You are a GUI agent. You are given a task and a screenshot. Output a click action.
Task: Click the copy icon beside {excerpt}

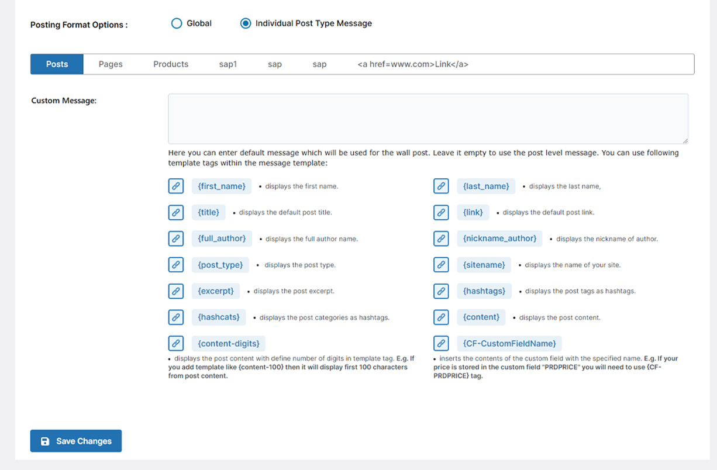pyautogui.click(x=175, y=291)
